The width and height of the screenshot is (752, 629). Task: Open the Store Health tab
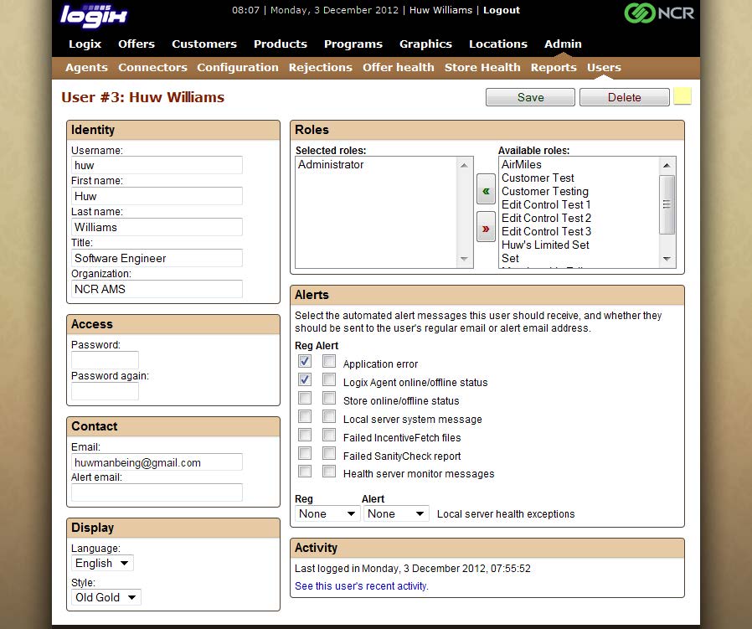point(482,68)
